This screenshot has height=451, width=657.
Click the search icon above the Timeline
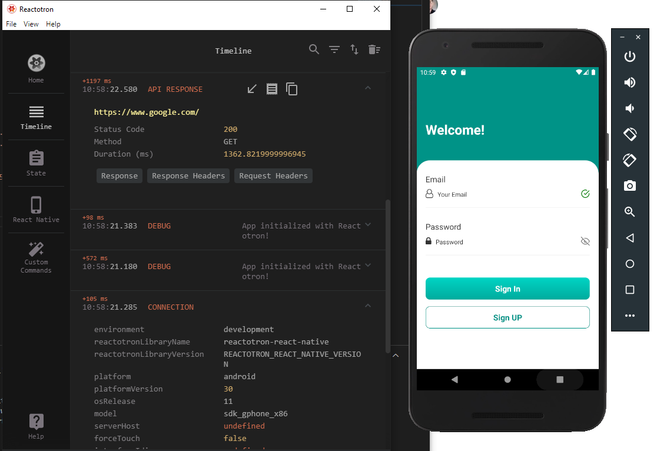pos(314,50)
